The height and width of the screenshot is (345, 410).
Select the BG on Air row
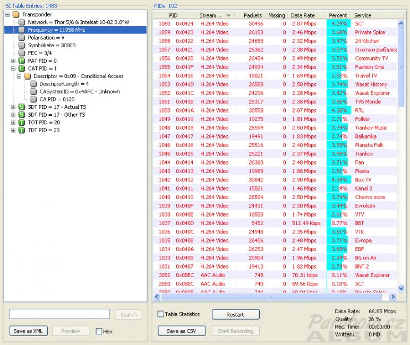coord(275,258)
